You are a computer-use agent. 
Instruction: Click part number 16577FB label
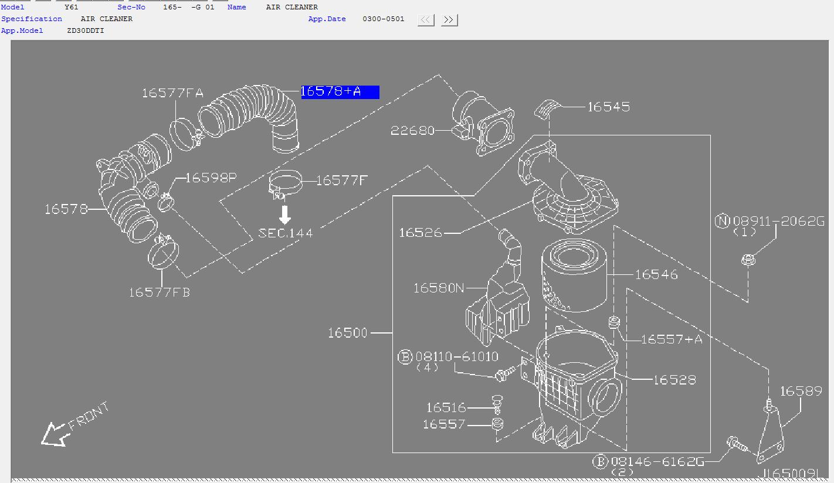click(x=160, y=292)
